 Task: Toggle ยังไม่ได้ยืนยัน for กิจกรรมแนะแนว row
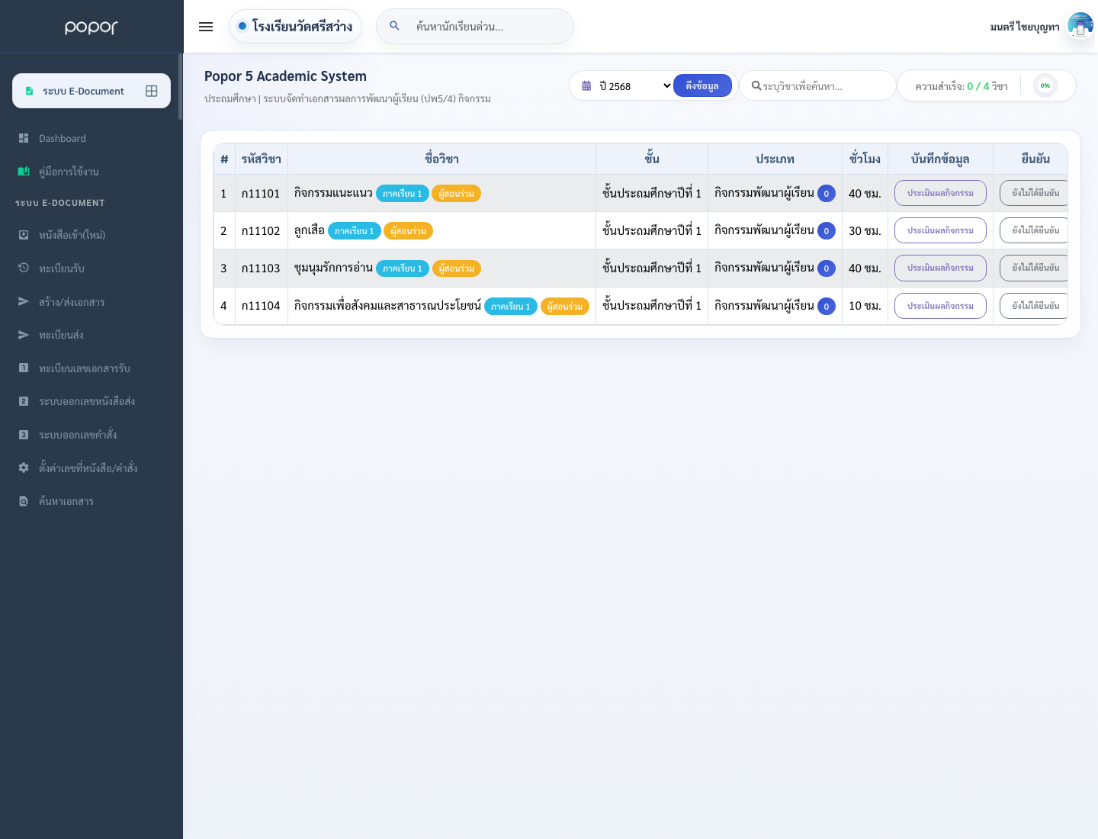pyautogui.click(x=1034, y=193)
